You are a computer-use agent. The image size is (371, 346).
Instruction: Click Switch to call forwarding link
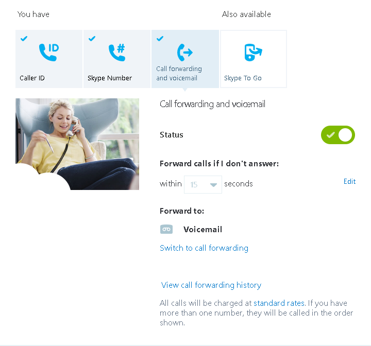204,248
